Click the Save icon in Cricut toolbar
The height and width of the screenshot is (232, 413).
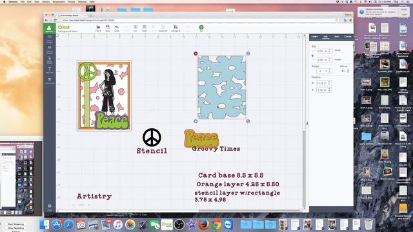(108, 28)
